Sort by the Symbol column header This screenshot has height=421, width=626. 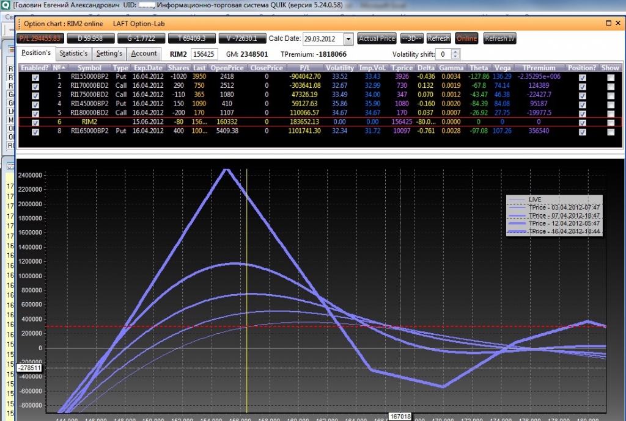89,68
